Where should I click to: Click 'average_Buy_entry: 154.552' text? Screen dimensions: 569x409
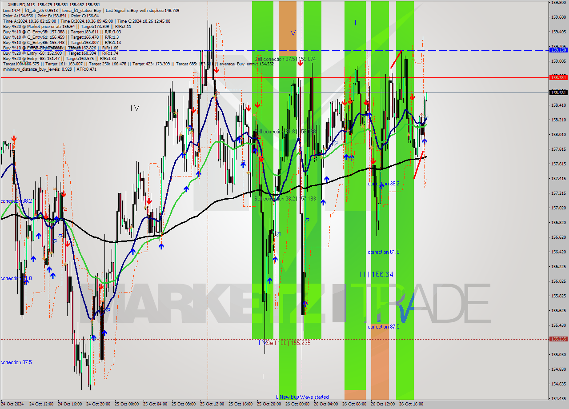pos(247,64)
